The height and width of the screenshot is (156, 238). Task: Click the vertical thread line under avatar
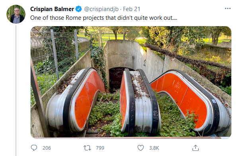16,91
